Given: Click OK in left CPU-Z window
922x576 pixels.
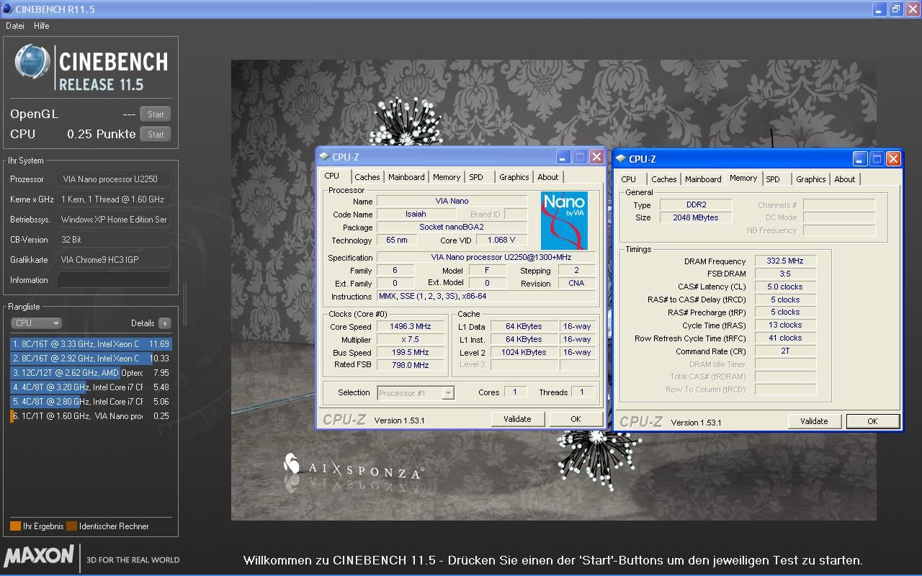Looking at the screenshot, I should (x=576, y=419).
